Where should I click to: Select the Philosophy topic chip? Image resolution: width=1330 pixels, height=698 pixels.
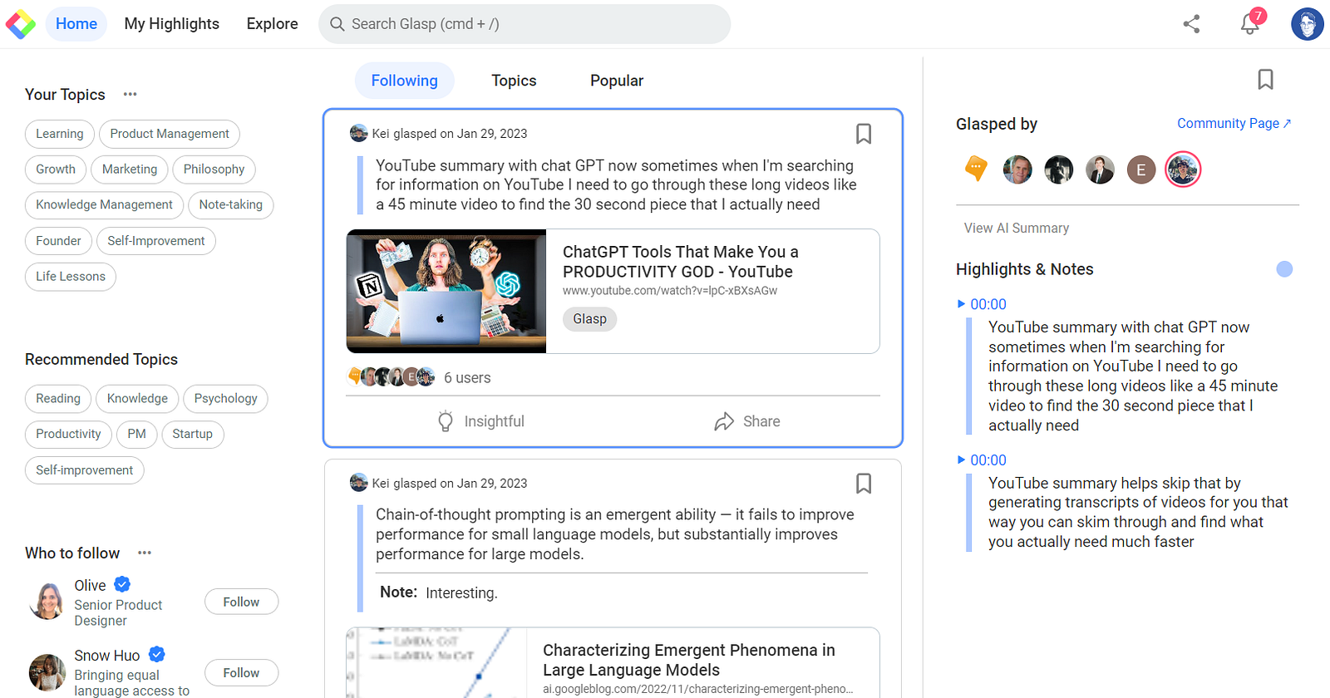214,170
